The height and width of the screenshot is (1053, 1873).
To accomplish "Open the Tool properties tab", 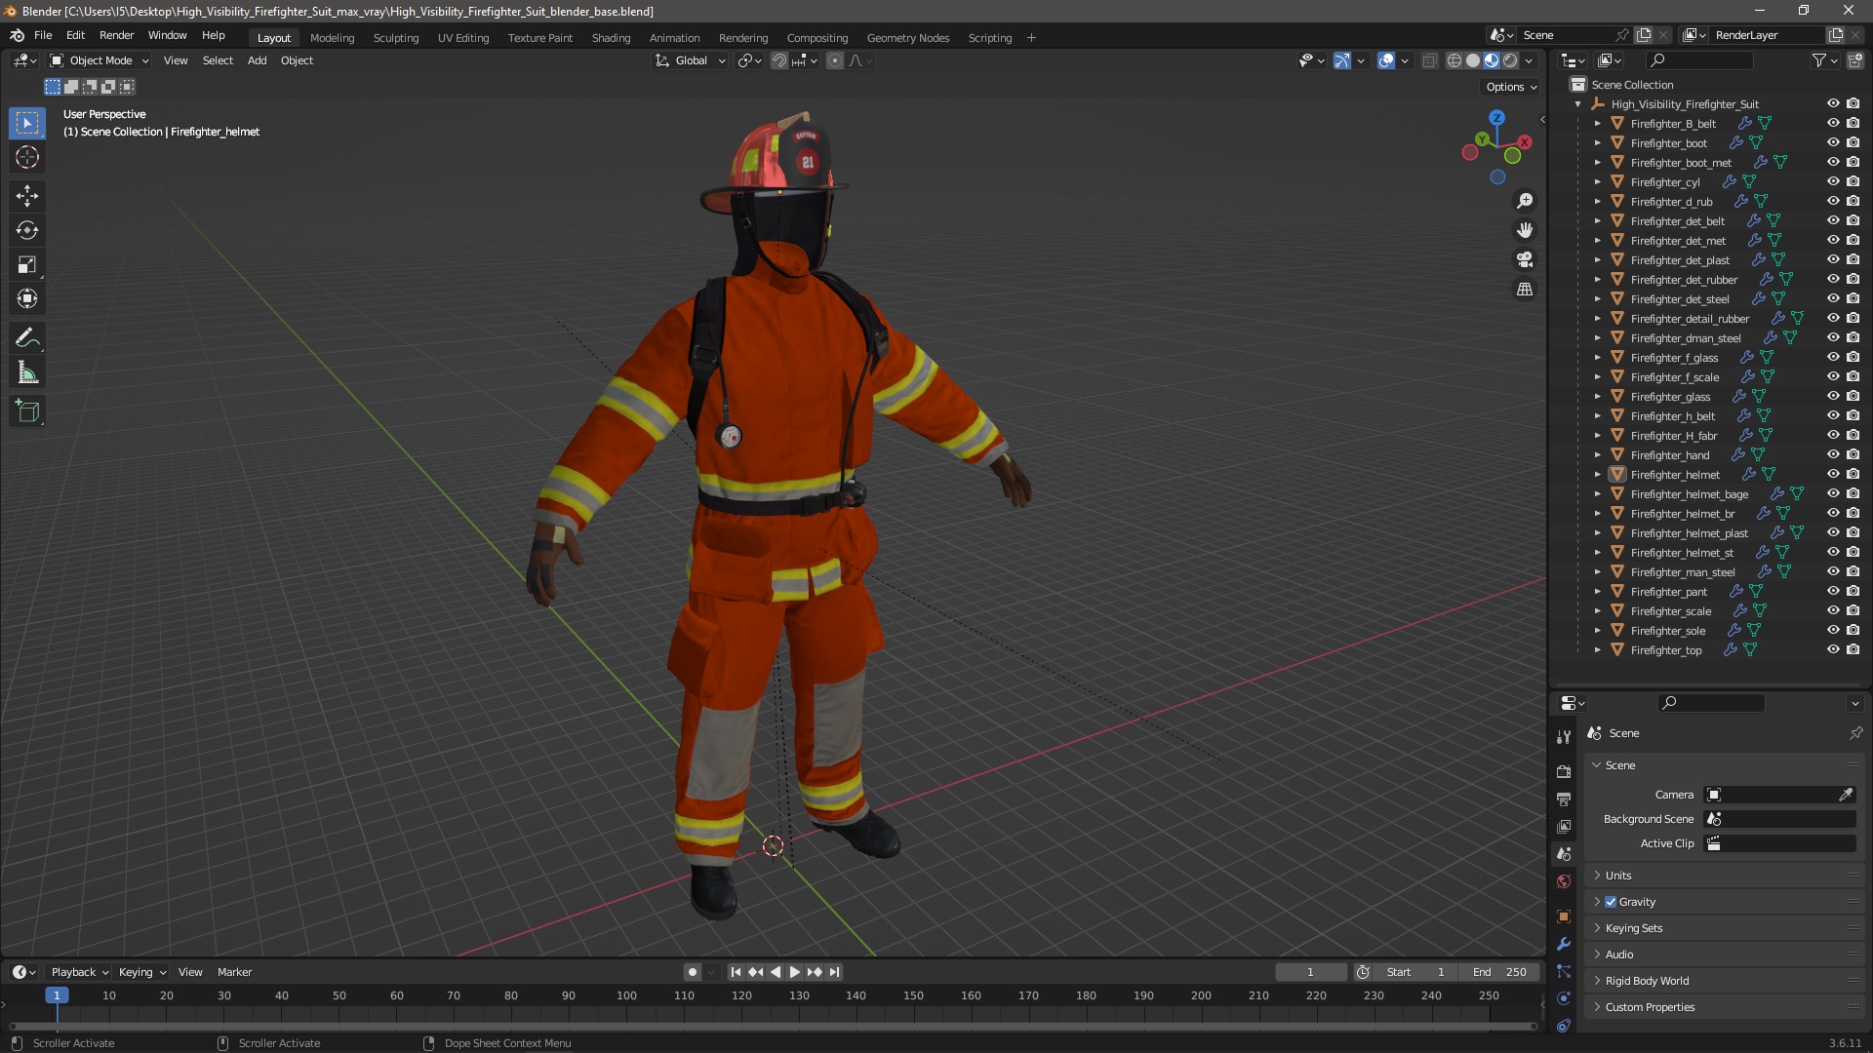I will (1564, 736).
